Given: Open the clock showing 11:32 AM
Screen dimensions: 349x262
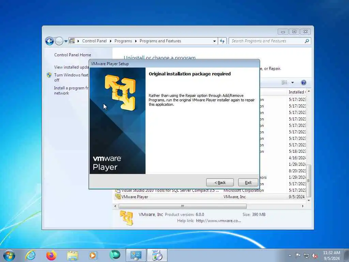Looking at the screenshot, I should tap(331, 256).
